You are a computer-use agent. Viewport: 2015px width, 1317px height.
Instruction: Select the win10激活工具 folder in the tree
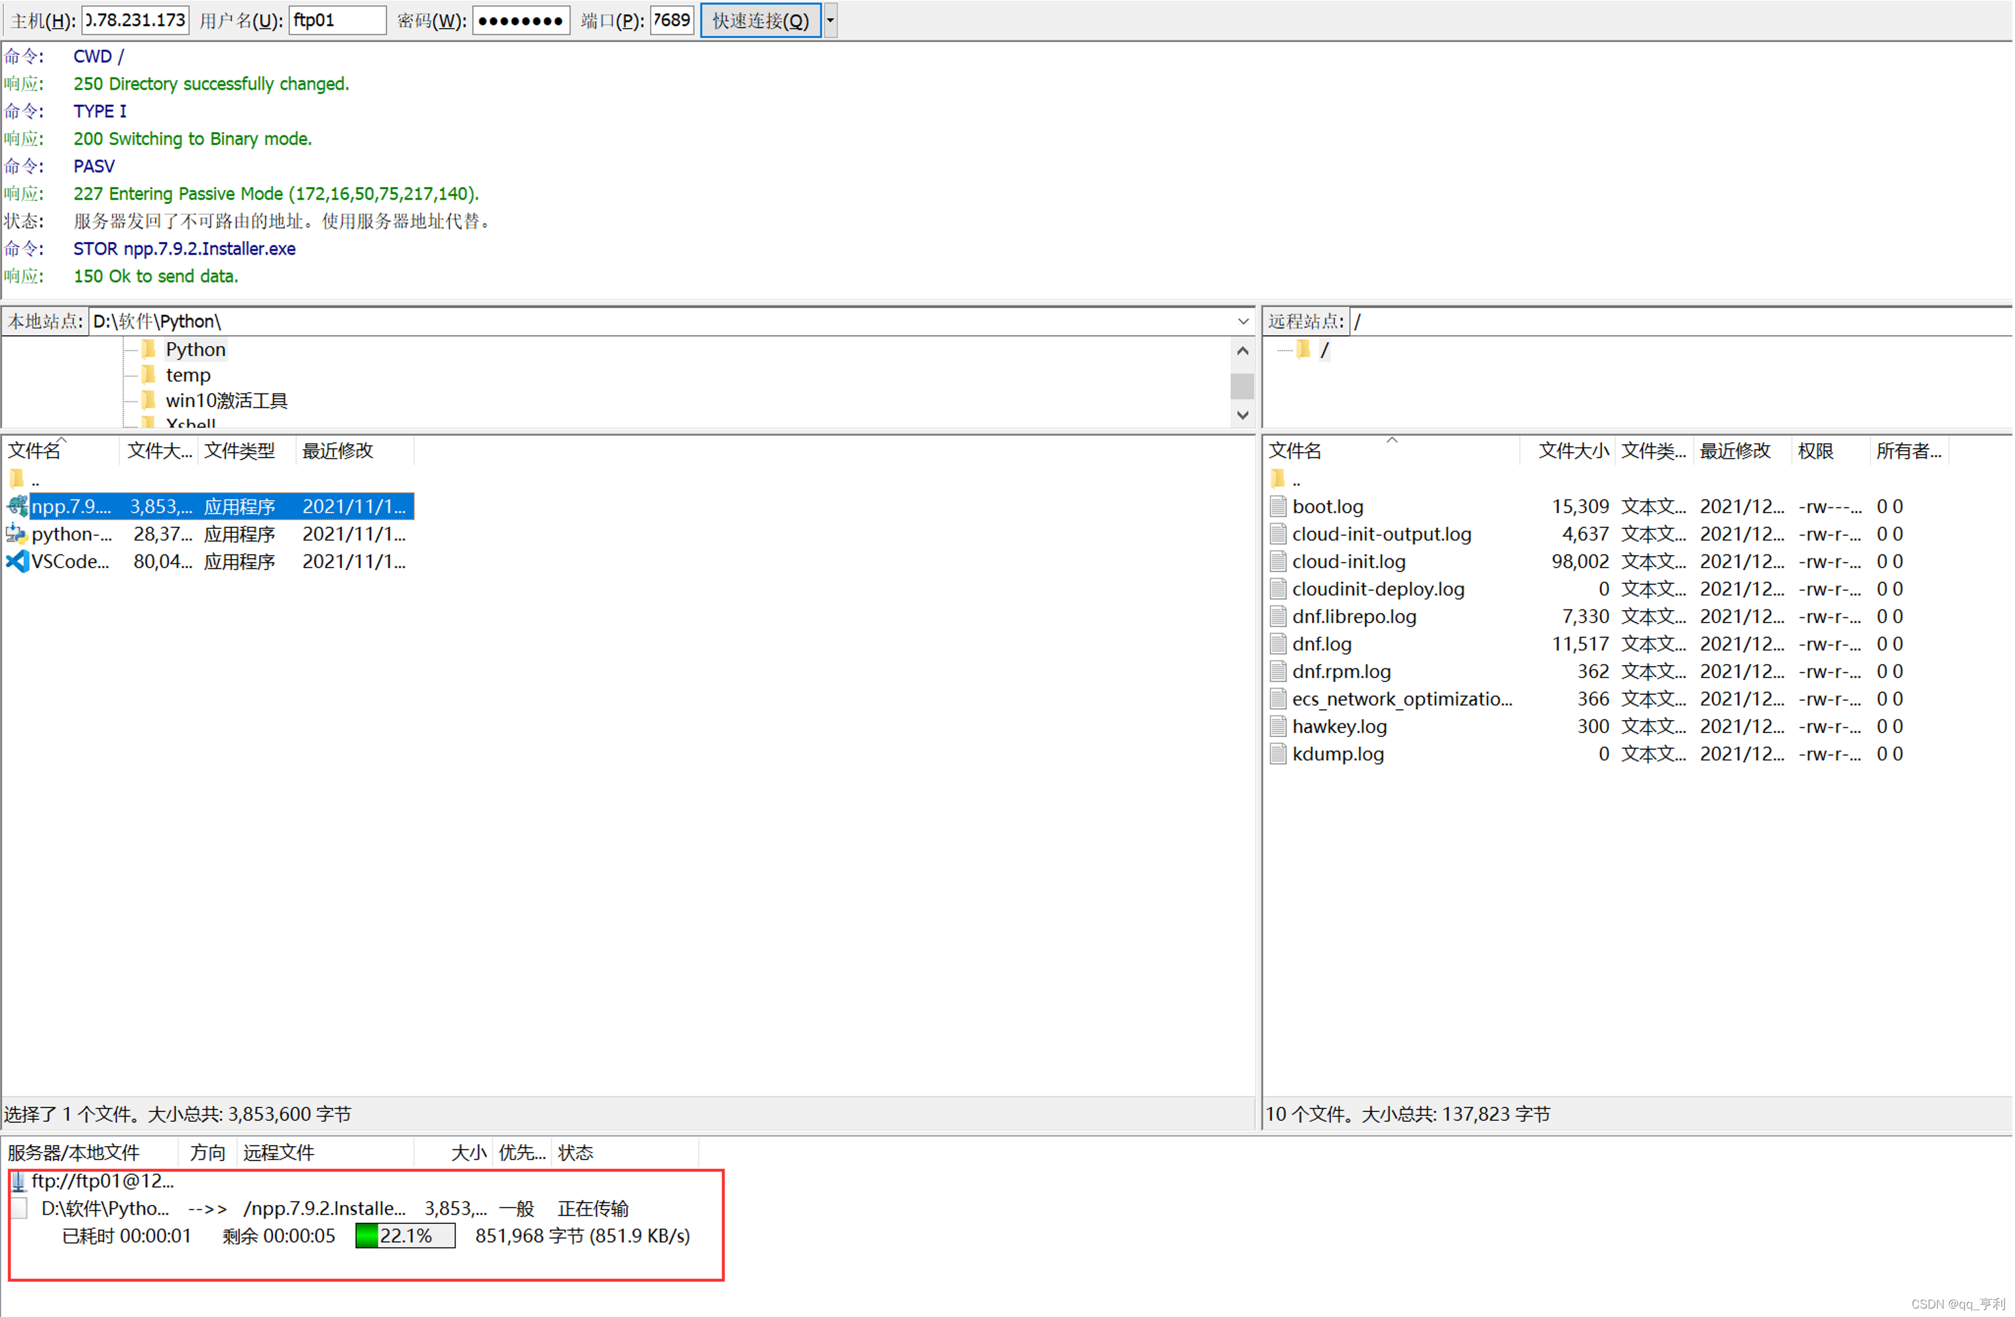click(226, 401)
